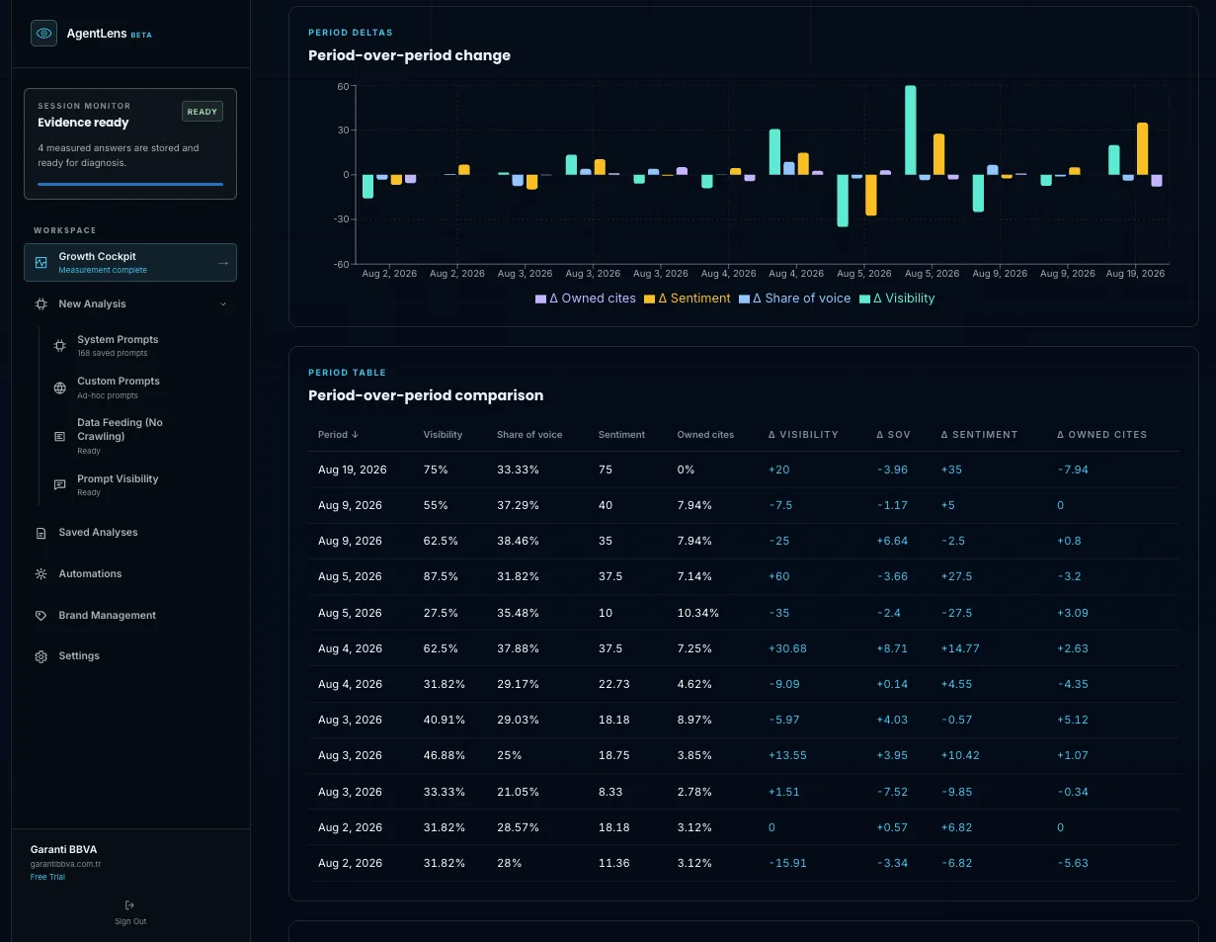The image size is (1216, 942).
Task: Open the Growth Cockpit workspace page
Action: [130, 263]
